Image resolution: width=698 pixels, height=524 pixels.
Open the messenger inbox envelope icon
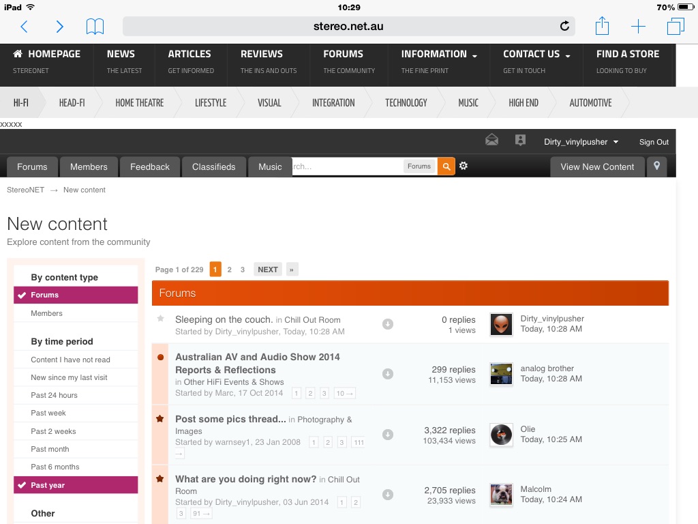(491, 141)
